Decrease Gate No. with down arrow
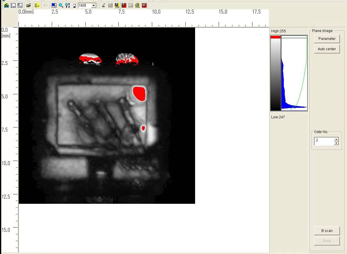This screenshot has height=254, width=347. click(336, 143)
